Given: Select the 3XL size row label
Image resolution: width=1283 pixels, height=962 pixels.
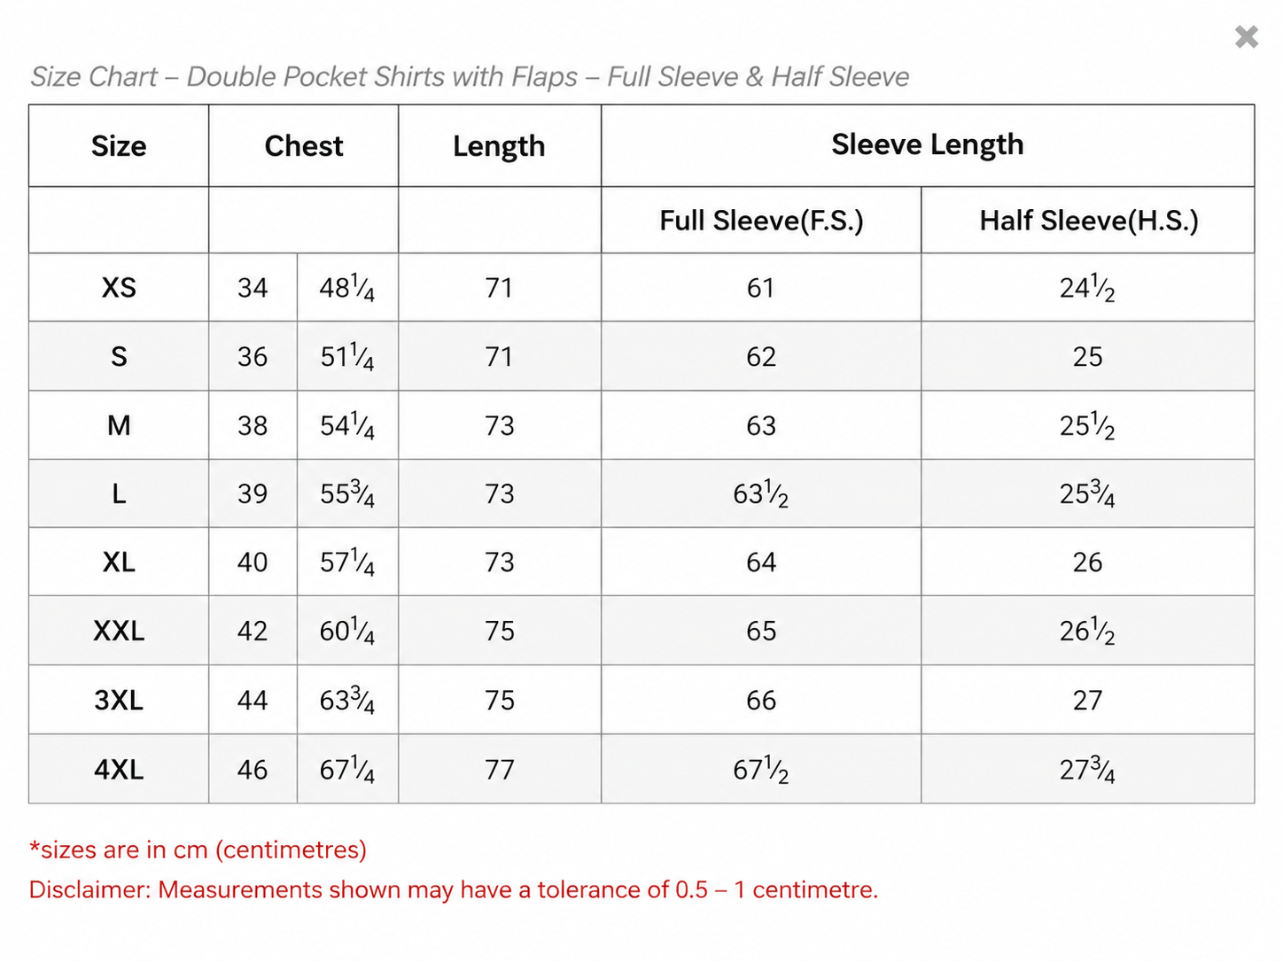Looking at the screenshot, I should [x=119, y=700].
